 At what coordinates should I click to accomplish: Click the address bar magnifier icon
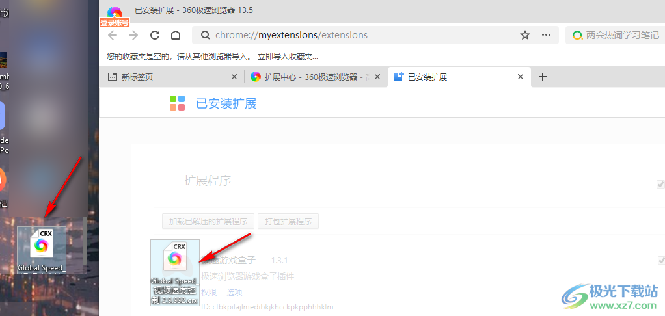[205, 35]
